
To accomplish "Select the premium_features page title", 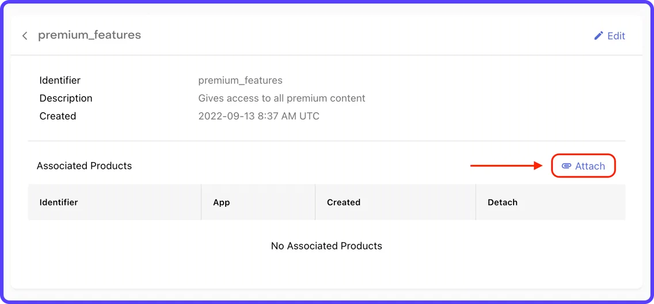I will [90, 35].
